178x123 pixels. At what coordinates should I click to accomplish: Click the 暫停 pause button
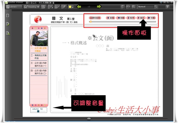click(x=131, y=18)
